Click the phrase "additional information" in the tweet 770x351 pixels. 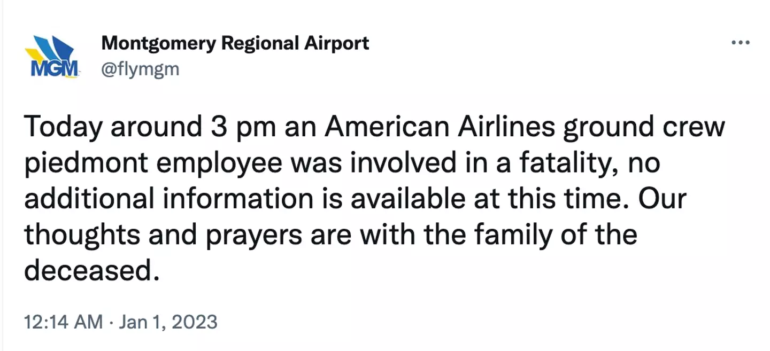pos(168,199)
